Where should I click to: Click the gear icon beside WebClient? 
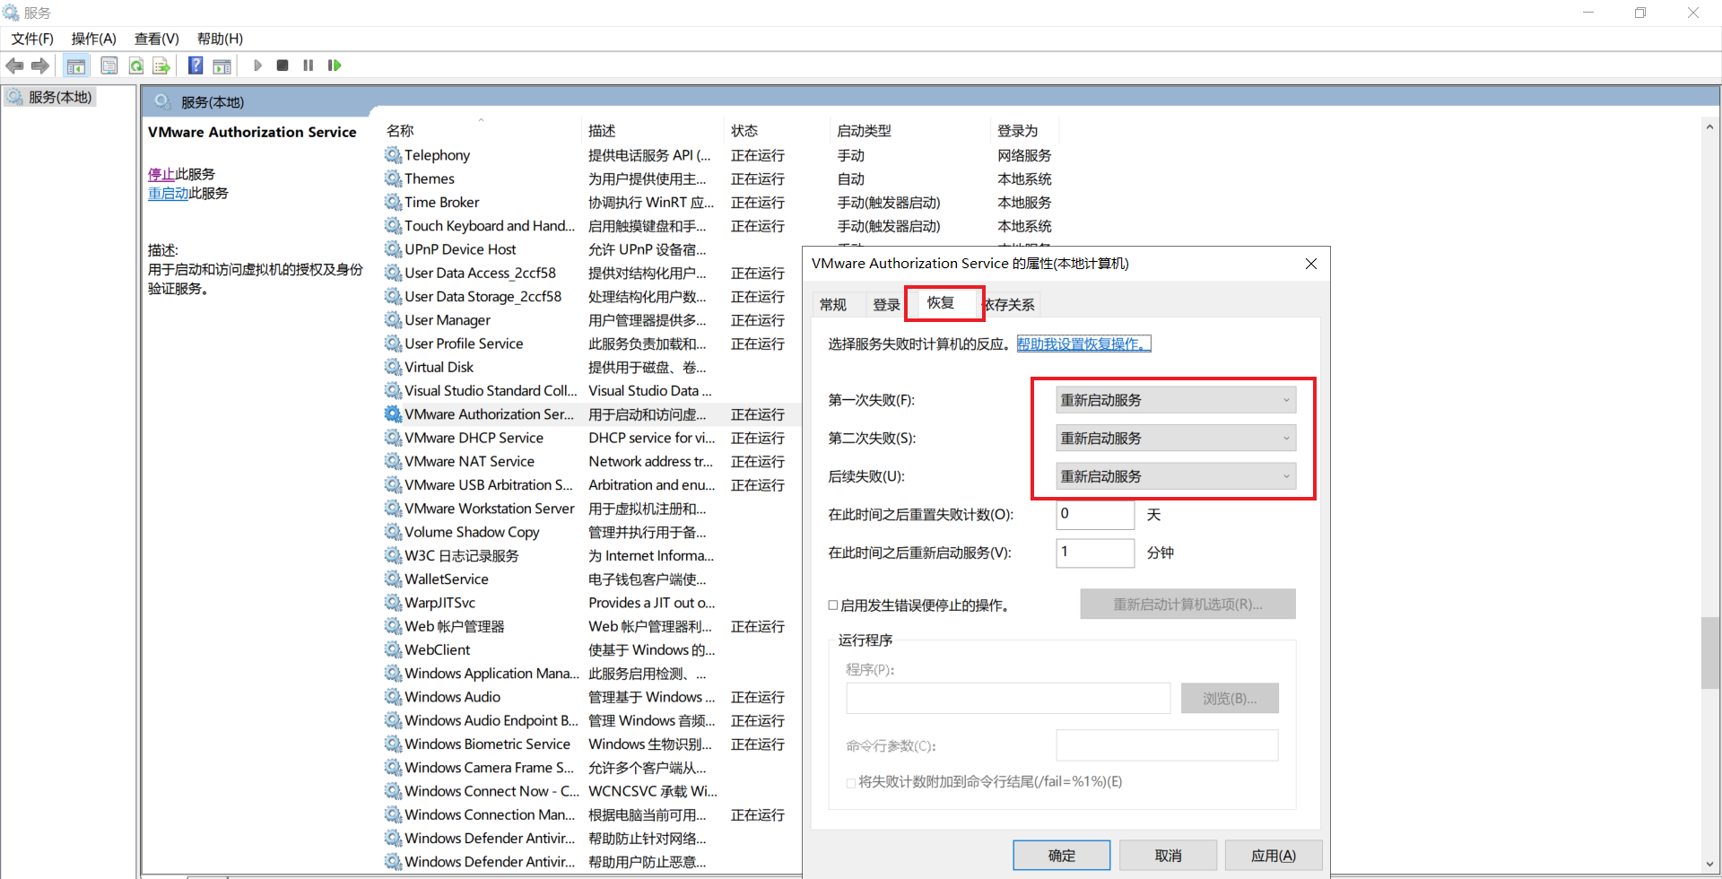click(x=393, y=649)
